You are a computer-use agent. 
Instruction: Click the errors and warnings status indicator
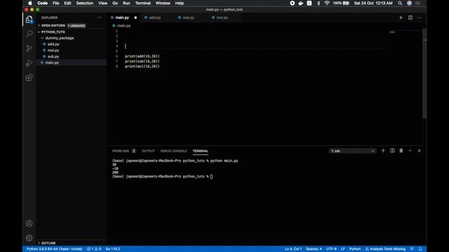pyautogui.click(x=94, y=249)
